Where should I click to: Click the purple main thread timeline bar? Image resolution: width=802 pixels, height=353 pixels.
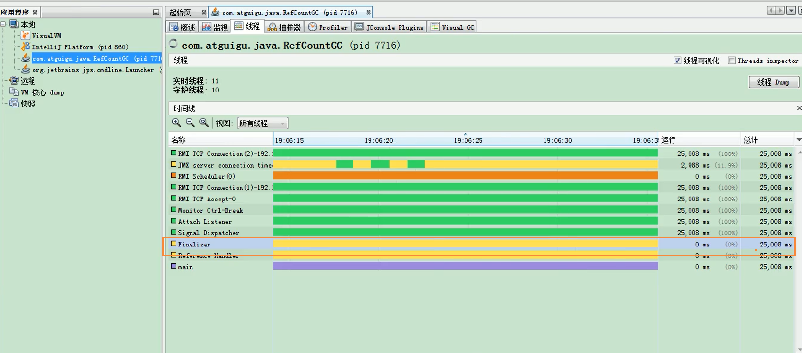tap(465, 266)
